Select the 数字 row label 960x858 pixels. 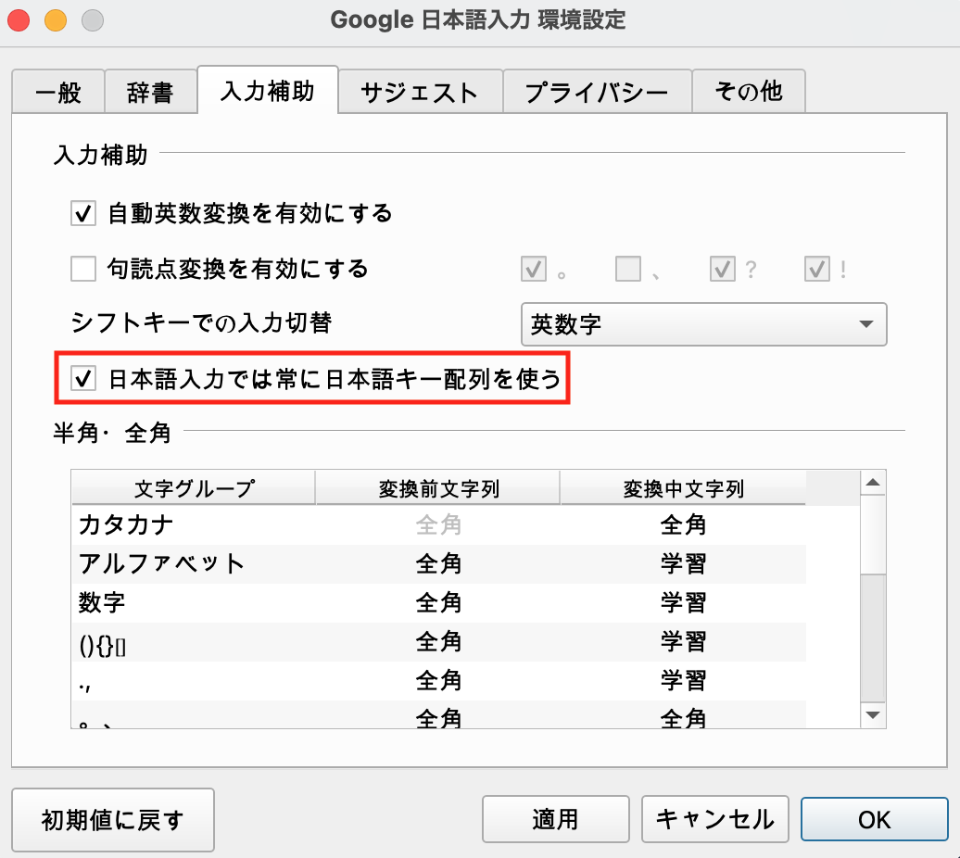click(102, 603)
